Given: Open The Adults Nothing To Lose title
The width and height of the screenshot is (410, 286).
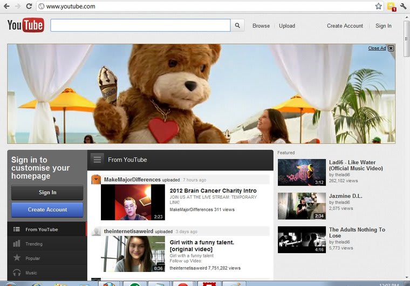Looking at the screenshot, I should point(357,233).
